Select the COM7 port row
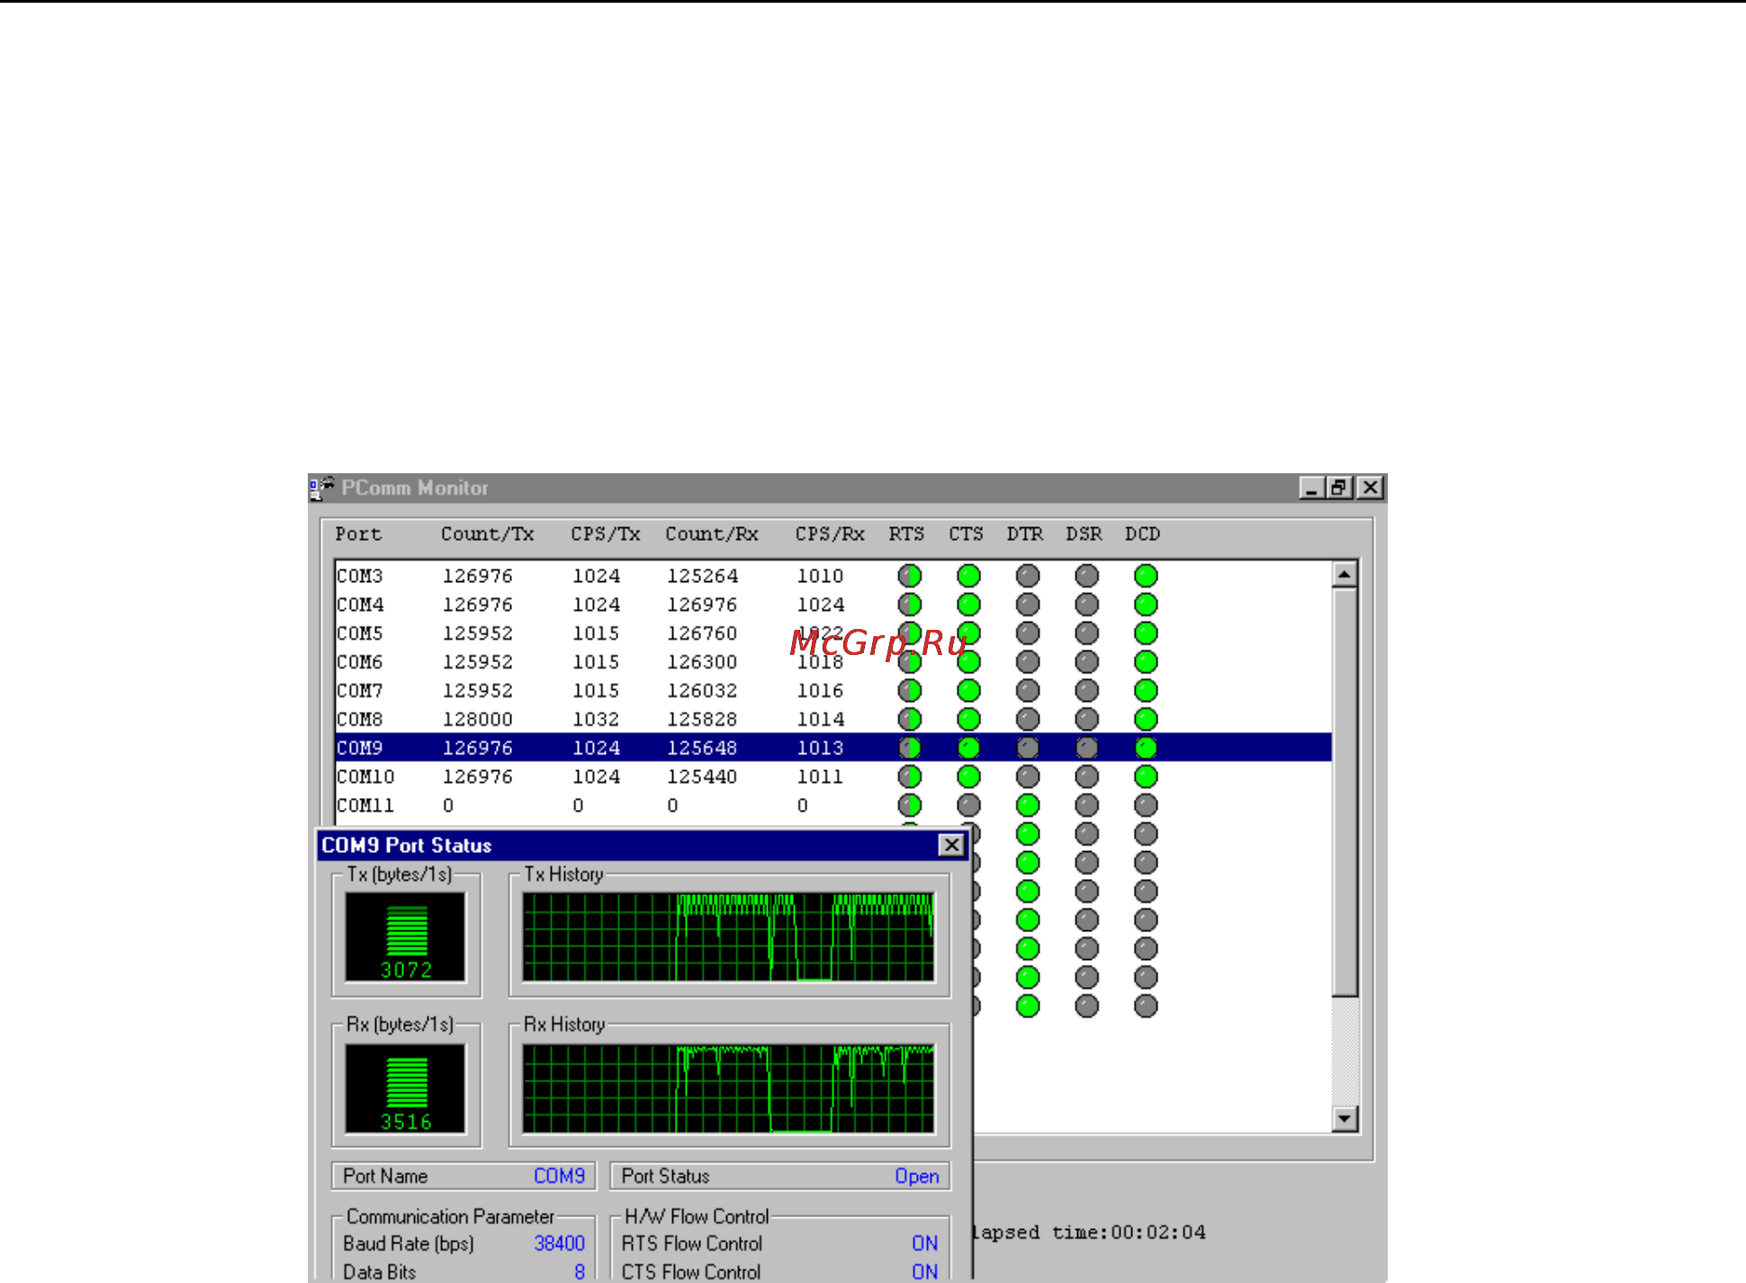This screenshot has height=1283, width=1746. point(833,691)
